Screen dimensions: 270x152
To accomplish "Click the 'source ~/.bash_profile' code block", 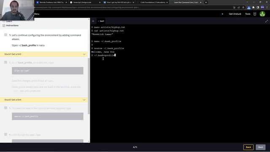I will click(48, 117).
